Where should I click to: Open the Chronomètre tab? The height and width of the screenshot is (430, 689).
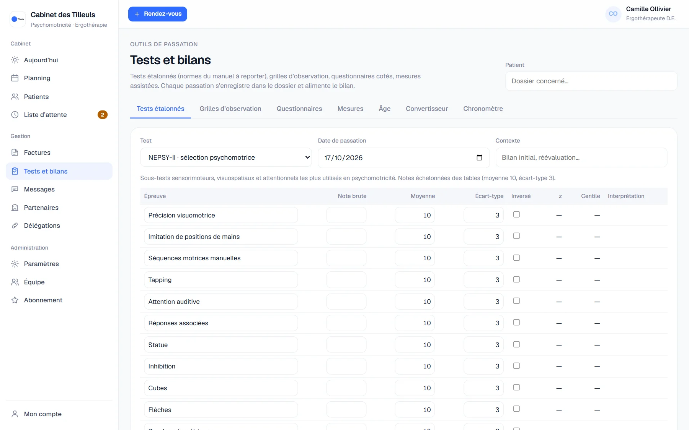pyautogui.click(x=483, y=109)
